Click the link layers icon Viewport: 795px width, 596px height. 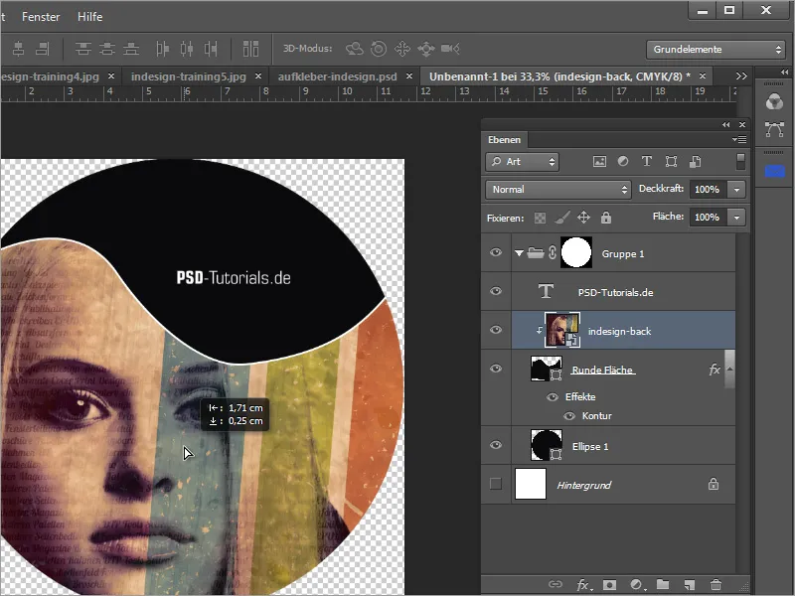coord(556,584)
